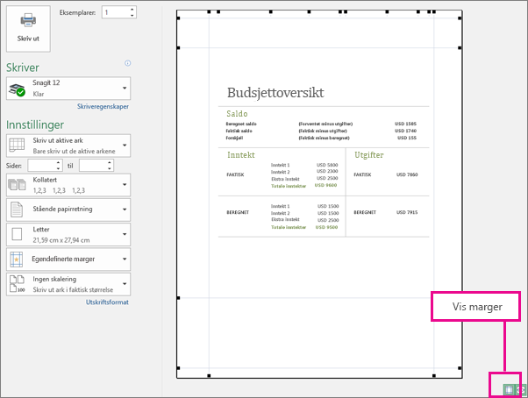Open the Snagit 12 printer dropdown
Screen dimensions: 528x398
[68, 89]
